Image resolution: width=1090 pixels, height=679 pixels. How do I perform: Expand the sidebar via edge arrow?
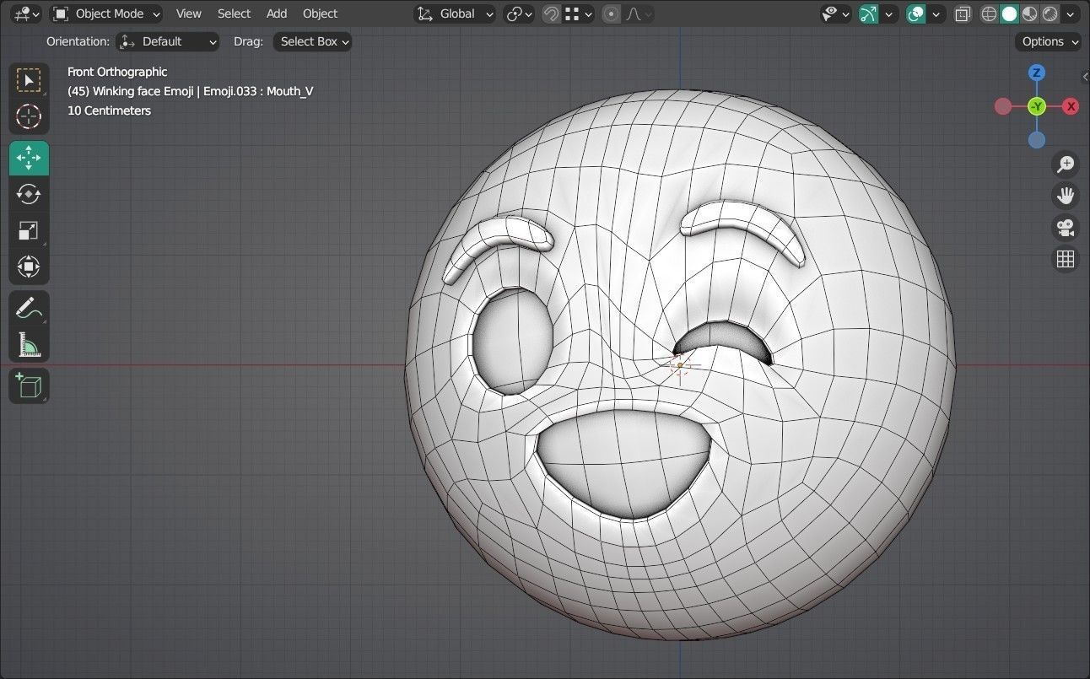click(x=1085, y=77)
